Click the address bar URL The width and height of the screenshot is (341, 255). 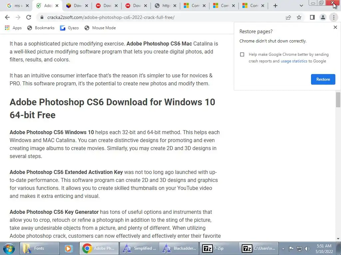pyautogui.click(x=111, y=17)
